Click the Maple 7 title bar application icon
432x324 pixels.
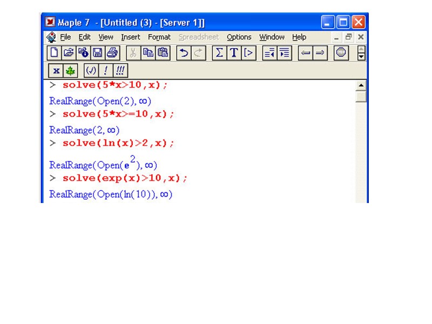(x=50, y=22)
